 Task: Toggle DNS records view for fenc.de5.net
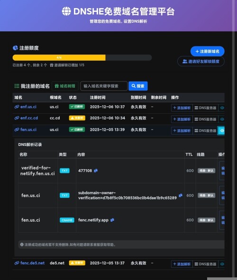tap(222, 264)
